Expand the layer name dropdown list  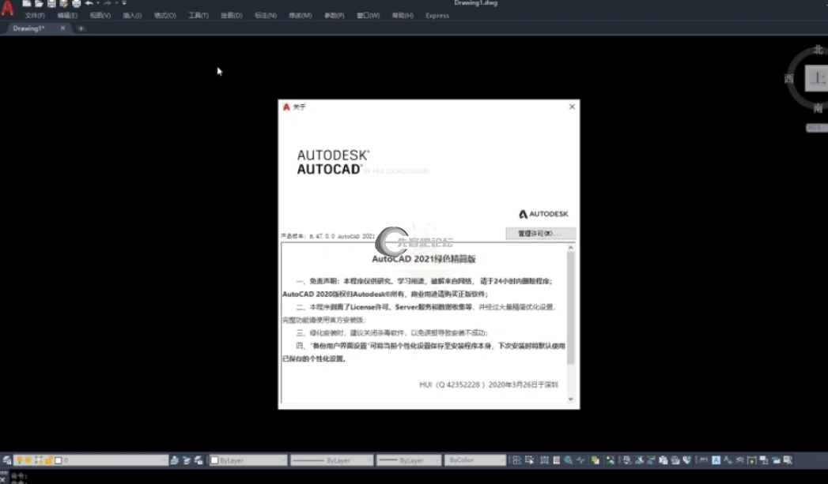164,460
